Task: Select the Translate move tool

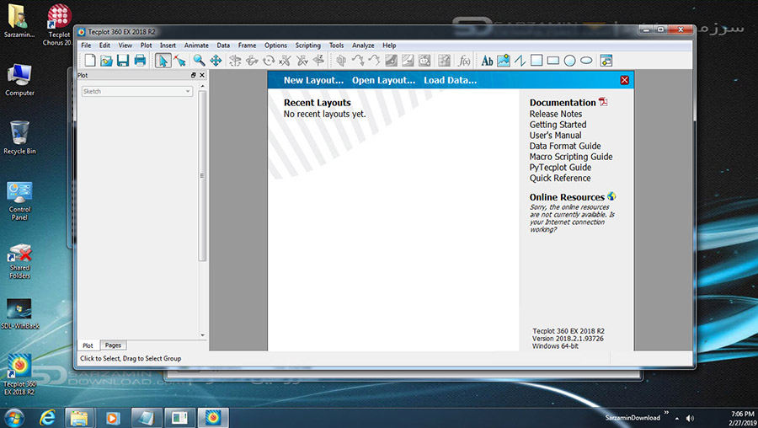Action: pos(216,61)
